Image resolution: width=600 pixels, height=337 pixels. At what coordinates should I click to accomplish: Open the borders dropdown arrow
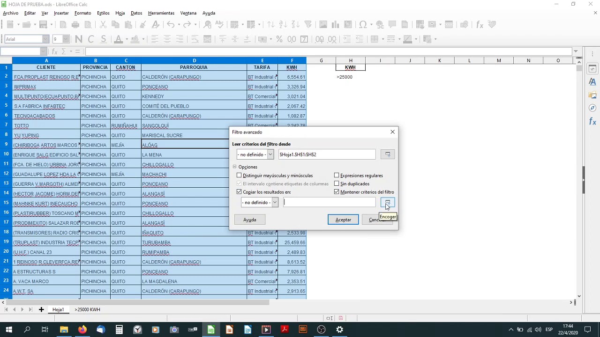tap(383, 39)
